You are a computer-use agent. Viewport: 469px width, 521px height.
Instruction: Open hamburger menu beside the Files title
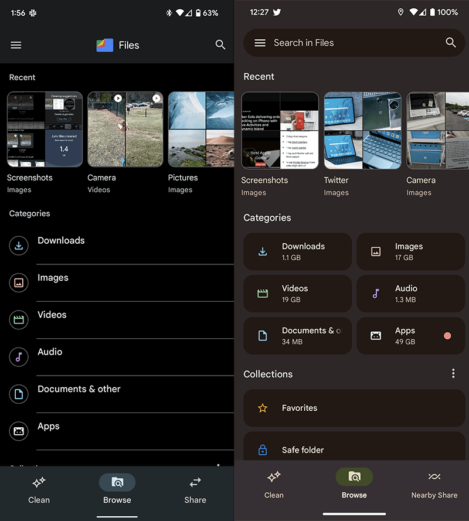(16, 45)
